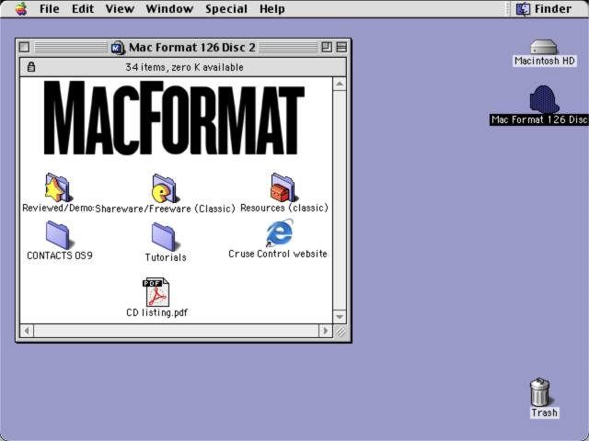Click the MacFormat logo banner image
The width and height of the screenshot is (589, 441).
tap(174, 118)
